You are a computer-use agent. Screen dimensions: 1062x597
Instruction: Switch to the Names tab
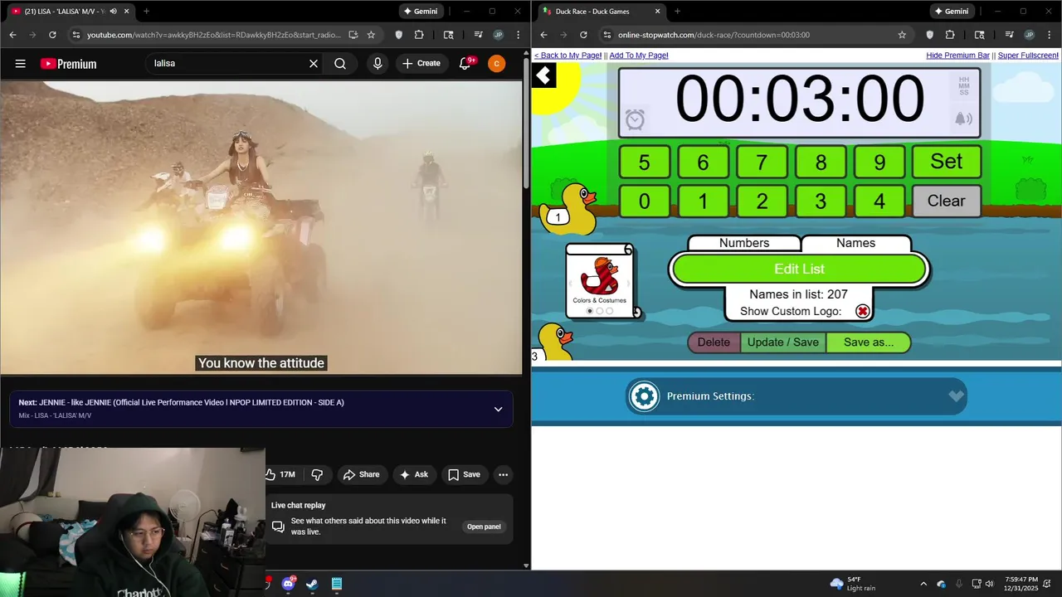(855, 243)
